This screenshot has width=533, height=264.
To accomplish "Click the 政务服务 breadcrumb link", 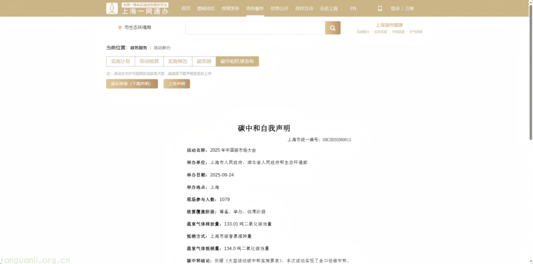I will pos(139,48).
